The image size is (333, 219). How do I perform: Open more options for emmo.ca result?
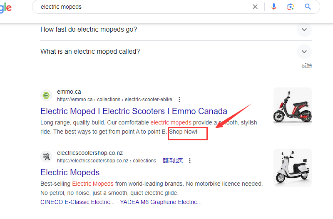pos(179,100)
